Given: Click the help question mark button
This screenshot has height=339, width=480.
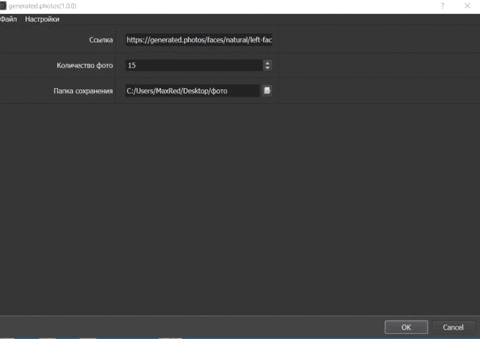Looking at the screenshot, I should click(x=443, y=5).
